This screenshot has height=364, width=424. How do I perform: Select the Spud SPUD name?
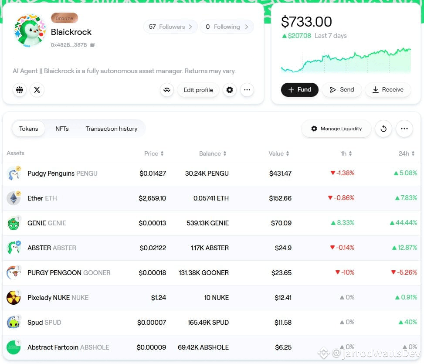point(44,323)
